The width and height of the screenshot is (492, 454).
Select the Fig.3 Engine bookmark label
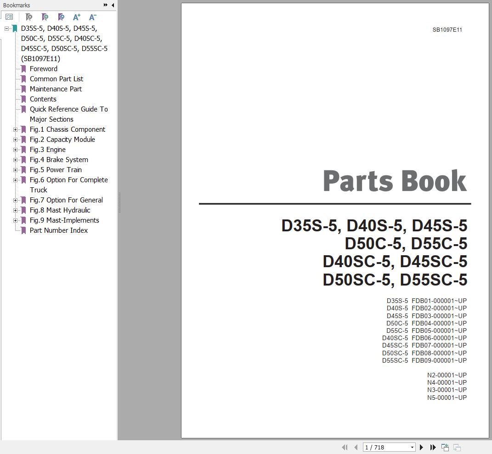coord(48,150)
